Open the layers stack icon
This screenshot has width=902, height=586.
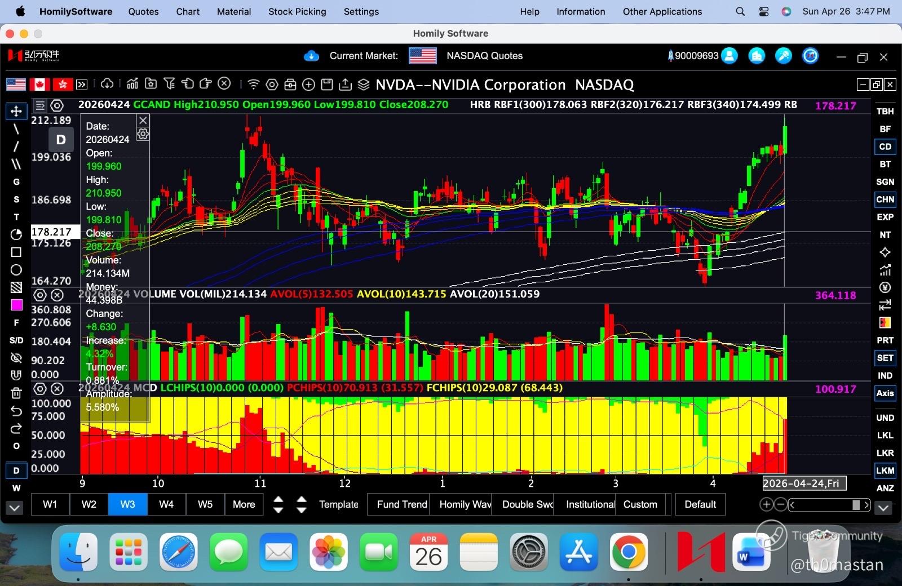click(364, 85)
